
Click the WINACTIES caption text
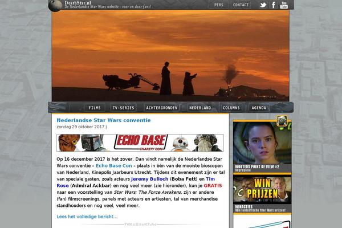point(243,206)
